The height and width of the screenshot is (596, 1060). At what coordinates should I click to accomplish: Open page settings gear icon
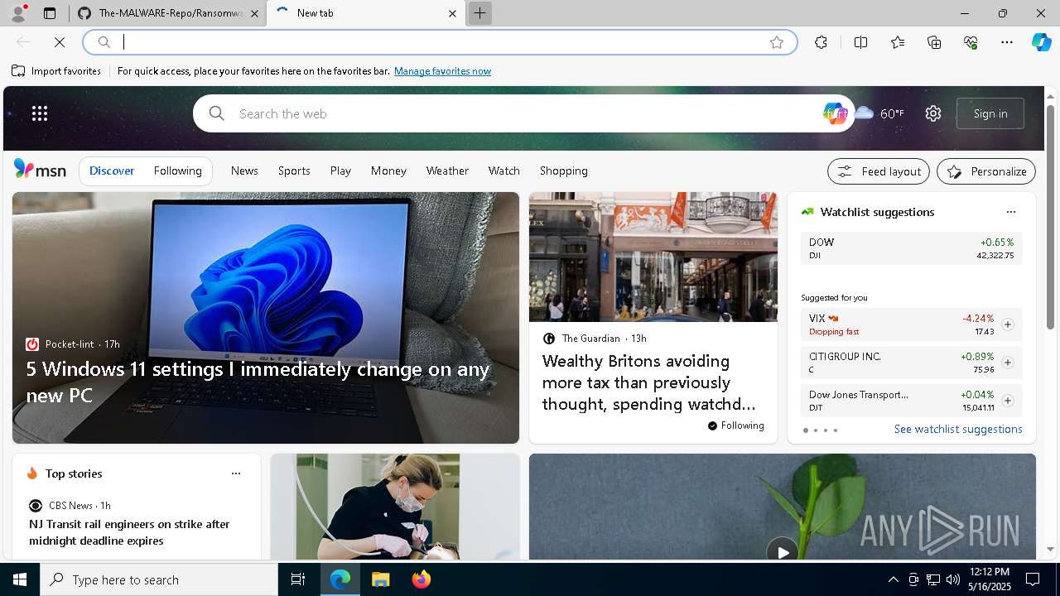coord(933,113)
